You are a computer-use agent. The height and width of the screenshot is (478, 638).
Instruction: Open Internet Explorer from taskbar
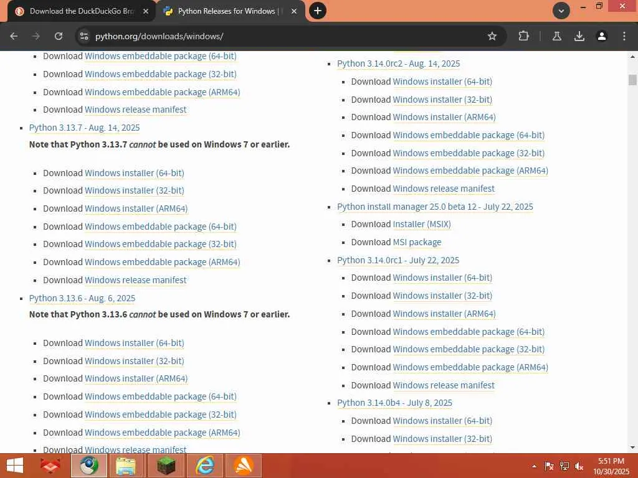point(204,466)
